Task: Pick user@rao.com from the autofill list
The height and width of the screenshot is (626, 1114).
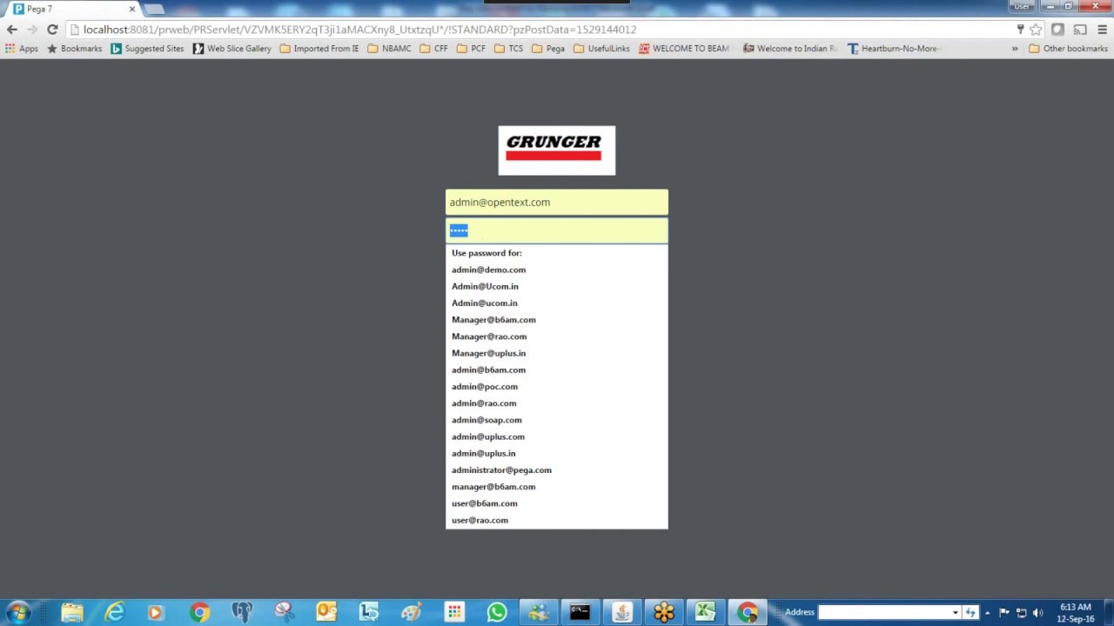Action: click(x=556, y=520)
